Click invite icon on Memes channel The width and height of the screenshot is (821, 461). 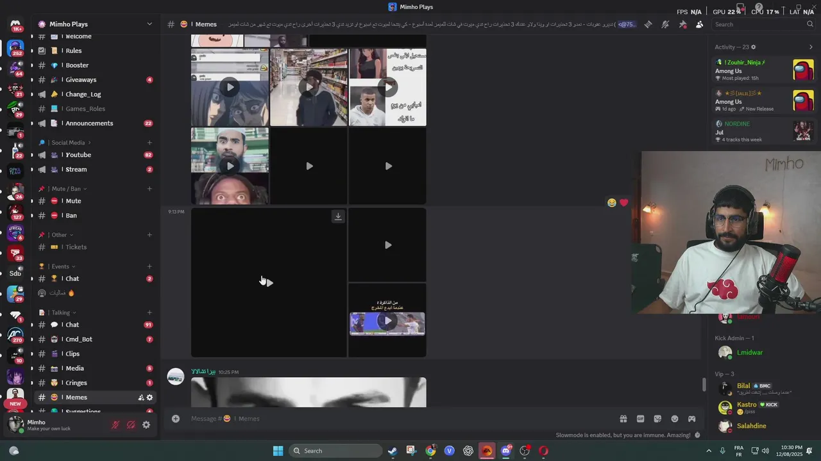click(x=141, y=398)
